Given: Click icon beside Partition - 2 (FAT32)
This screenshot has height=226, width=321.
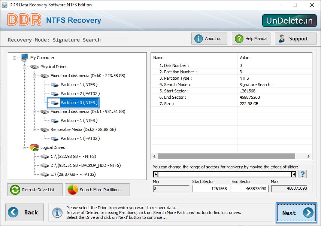Looking at the screenshot, I should 55,94.
